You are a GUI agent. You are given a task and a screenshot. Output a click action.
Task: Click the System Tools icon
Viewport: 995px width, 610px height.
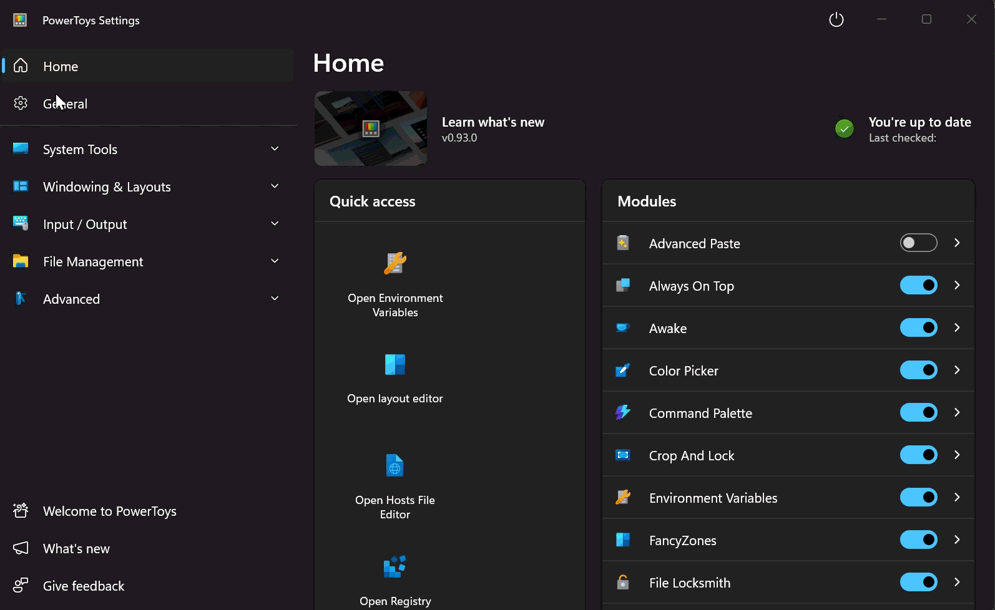21,148
